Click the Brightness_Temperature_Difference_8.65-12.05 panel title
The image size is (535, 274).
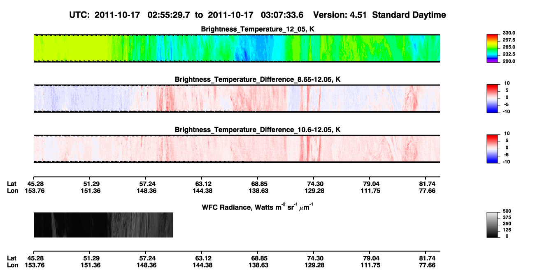(258, 79)
